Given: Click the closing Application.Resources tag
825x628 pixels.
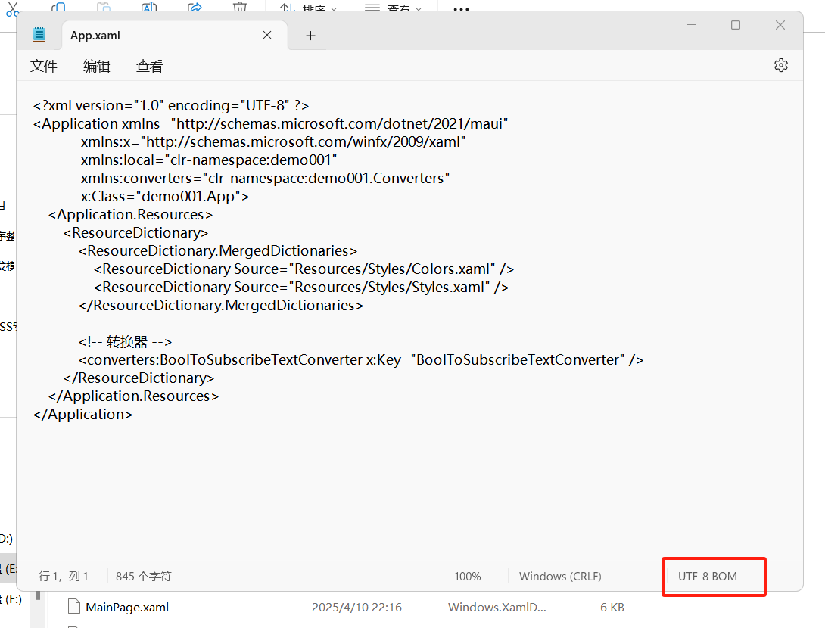Looking at the screenshot, I should (134, 396).
